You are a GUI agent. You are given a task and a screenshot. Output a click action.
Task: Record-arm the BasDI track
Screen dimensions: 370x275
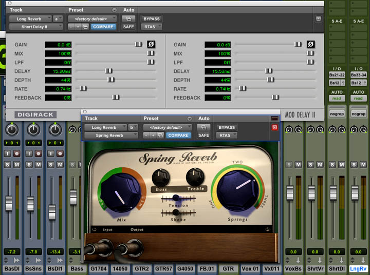tap(16, 153)
